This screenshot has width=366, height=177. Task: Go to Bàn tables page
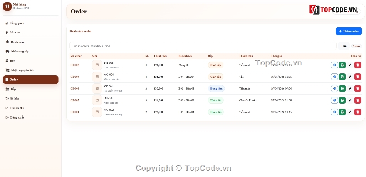pos(30,61)
